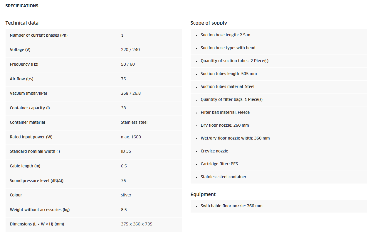373x236 pixels.
Task: Select the Quantity of suction tubes item
Action: (x=234, y=61)
